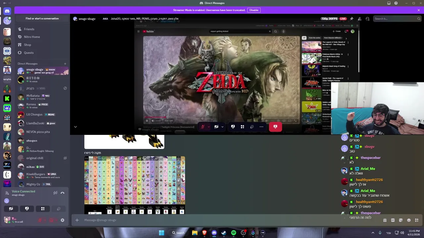Open Windows Start menu
The image size is (424, 238).
click(161, 233)
